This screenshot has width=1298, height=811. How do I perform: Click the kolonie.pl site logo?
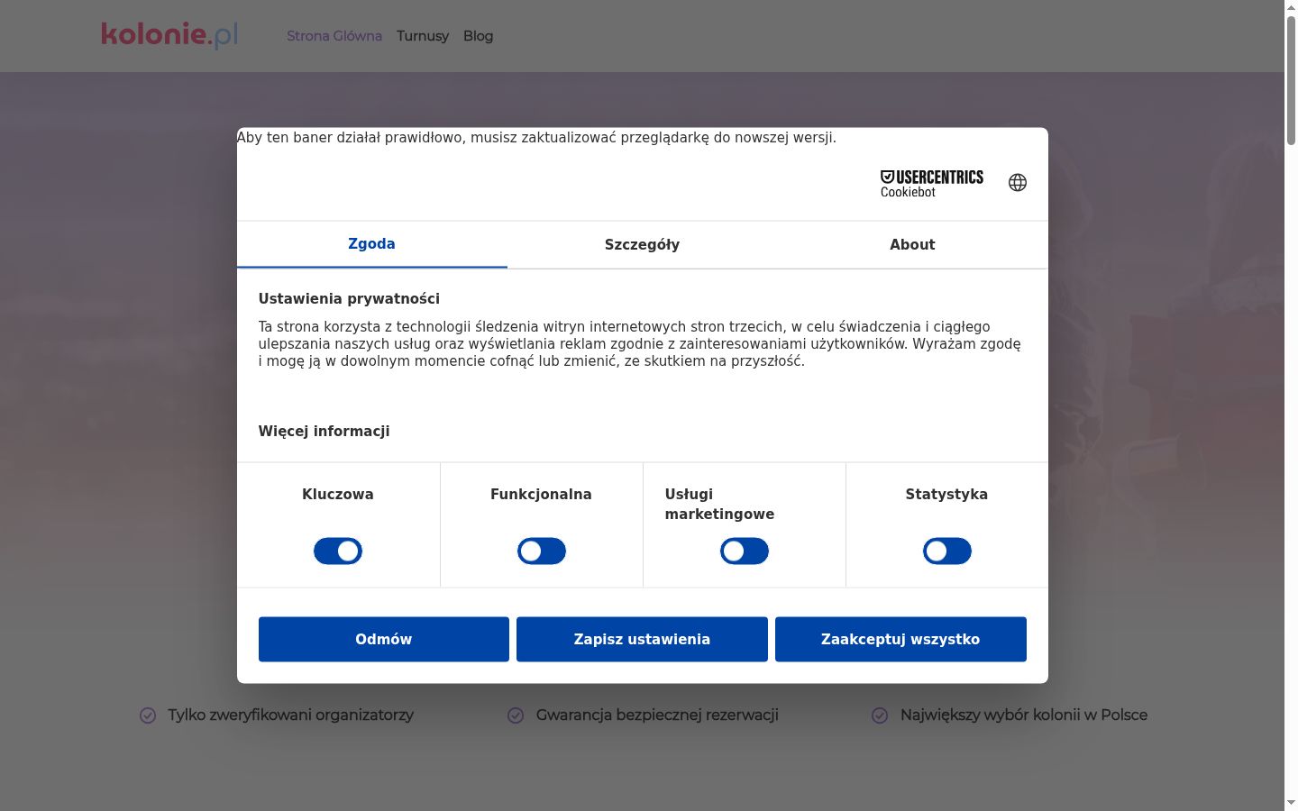pos(169,35)
